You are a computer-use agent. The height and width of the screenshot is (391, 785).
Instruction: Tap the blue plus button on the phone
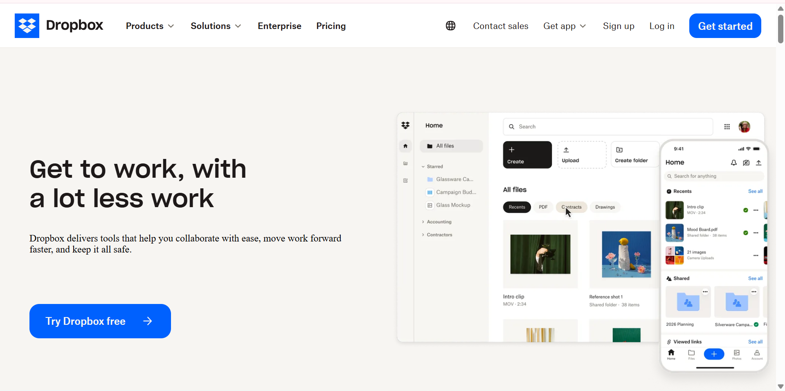[714, 354]
